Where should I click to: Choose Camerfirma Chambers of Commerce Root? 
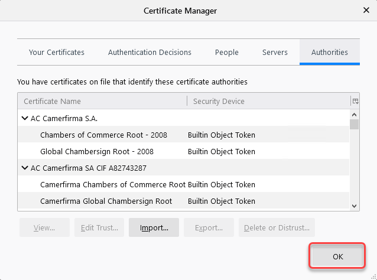coord(112,184)
